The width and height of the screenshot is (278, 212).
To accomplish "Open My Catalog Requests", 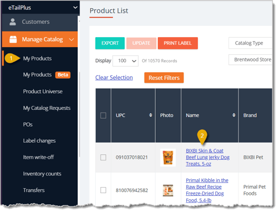I will coord(47,108).
